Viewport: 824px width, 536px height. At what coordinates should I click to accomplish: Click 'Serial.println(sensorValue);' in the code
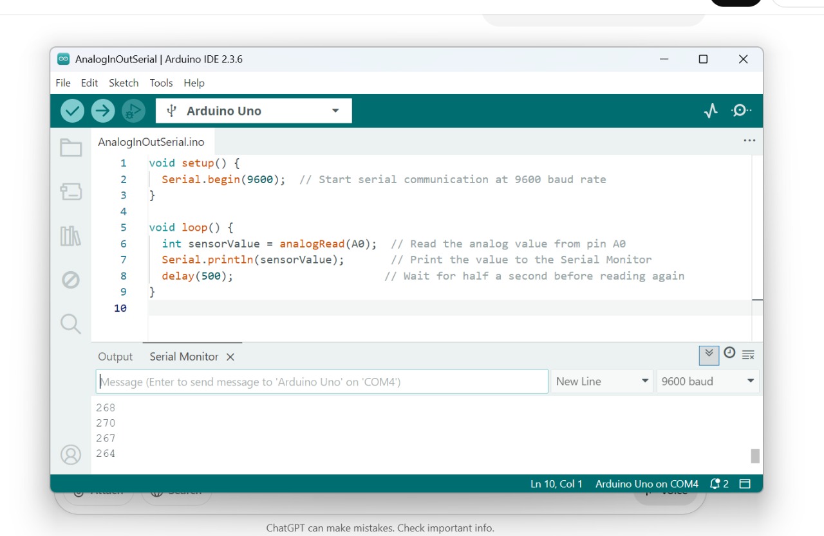tap(253, 260)
